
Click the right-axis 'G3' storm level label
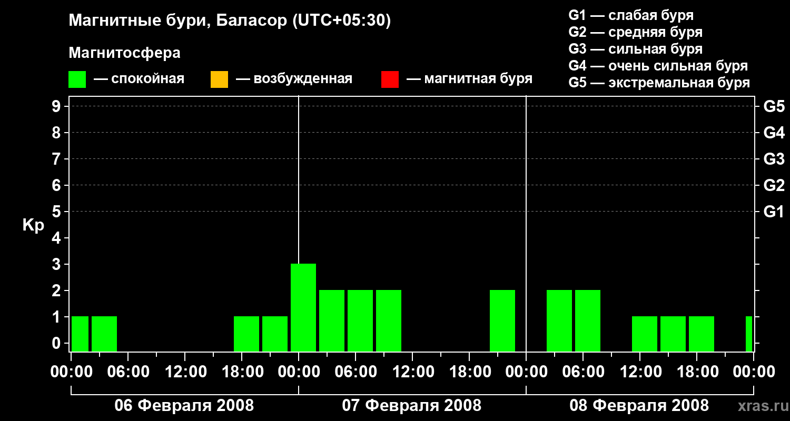tap(774, 159)
